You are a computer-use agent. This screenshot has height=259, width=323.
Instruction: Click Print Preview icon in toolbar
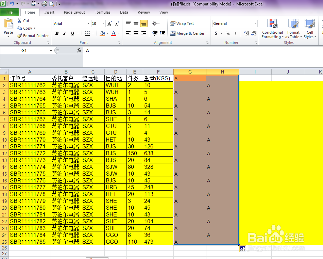pyautogui.click(x=51, y=4)
